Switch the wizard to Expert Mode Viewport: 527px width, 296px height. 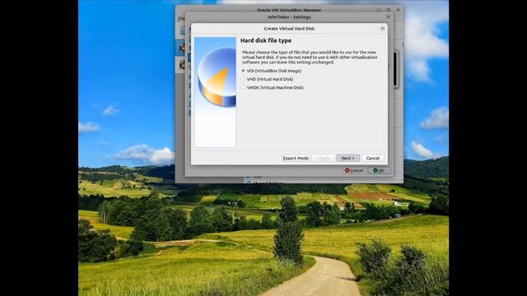click(296, 158)
